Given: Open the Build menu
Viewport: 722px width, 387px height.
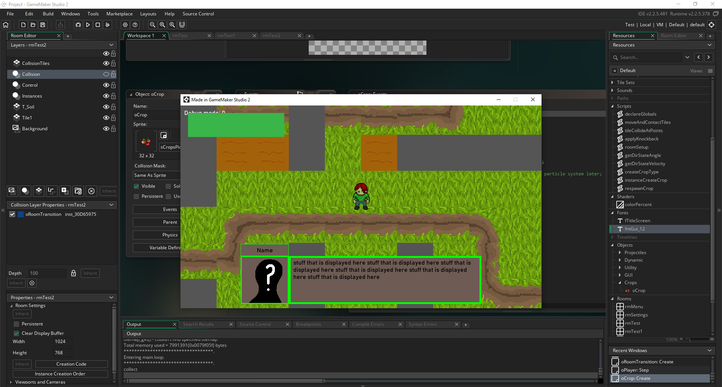Looking at the screenshot, I should click(x=48, y=14).
